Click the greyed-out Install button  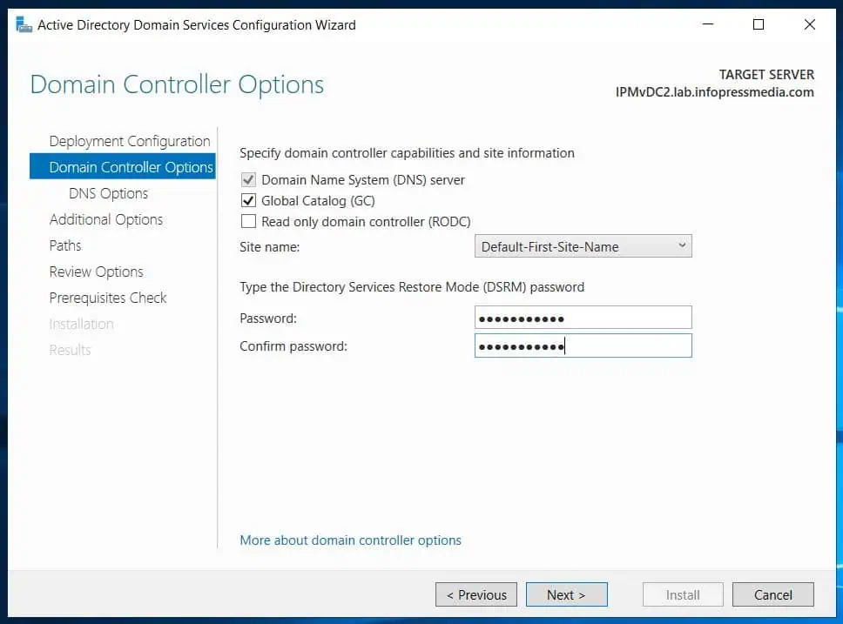[683, 594]
